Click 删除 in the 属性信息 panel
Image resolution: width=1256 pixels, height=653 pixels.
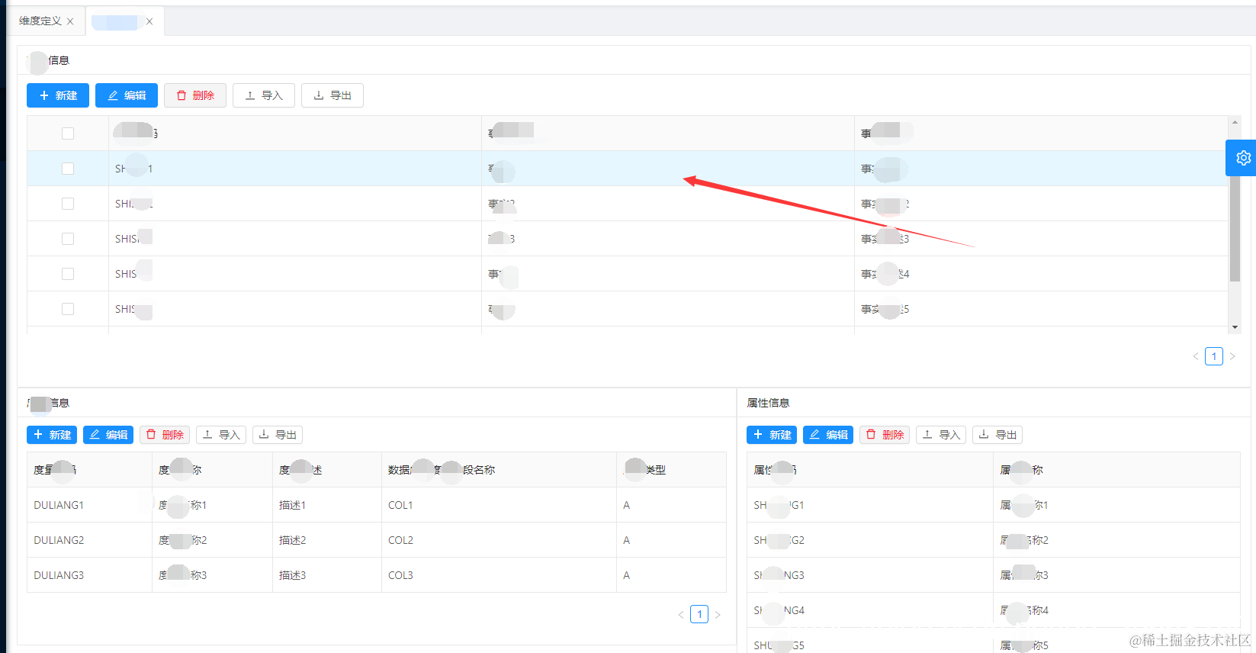(885, 435)
